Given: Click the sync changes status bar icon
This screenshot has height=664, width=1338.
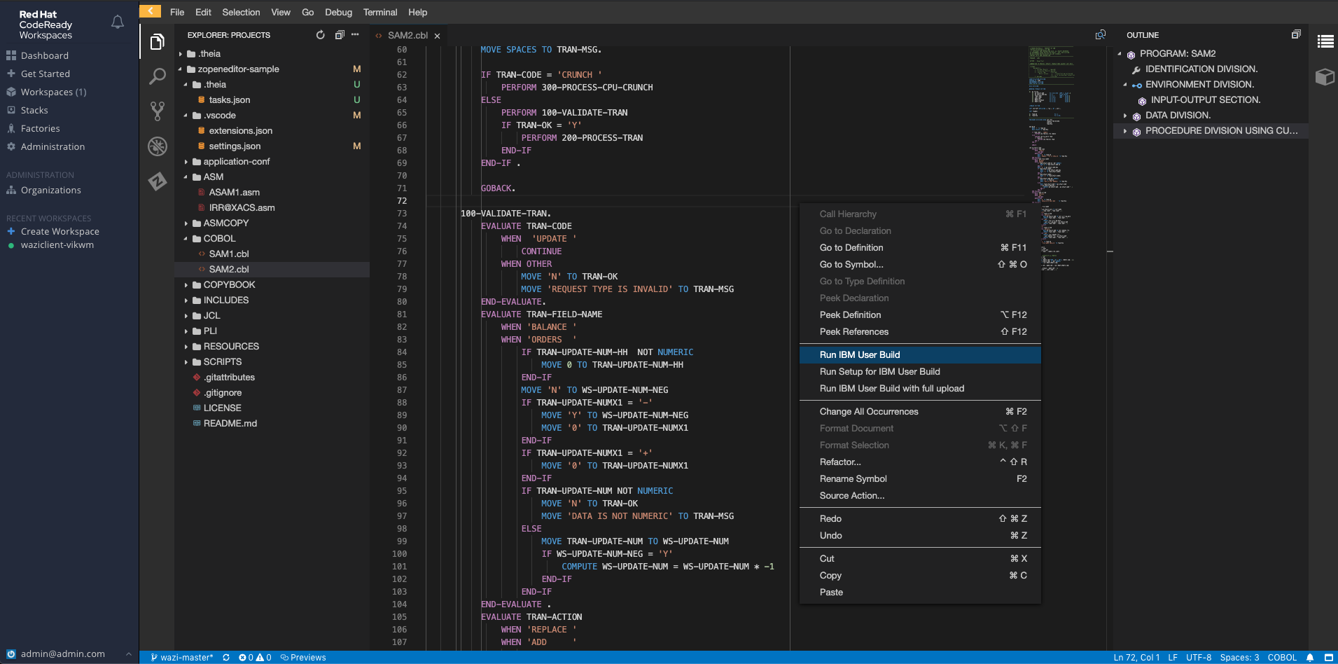Looking at the screenshot, I should coord(226,658).
